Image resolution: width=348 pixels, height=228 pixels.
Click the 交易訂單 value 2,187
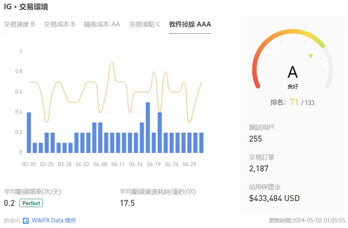(259, 168)
